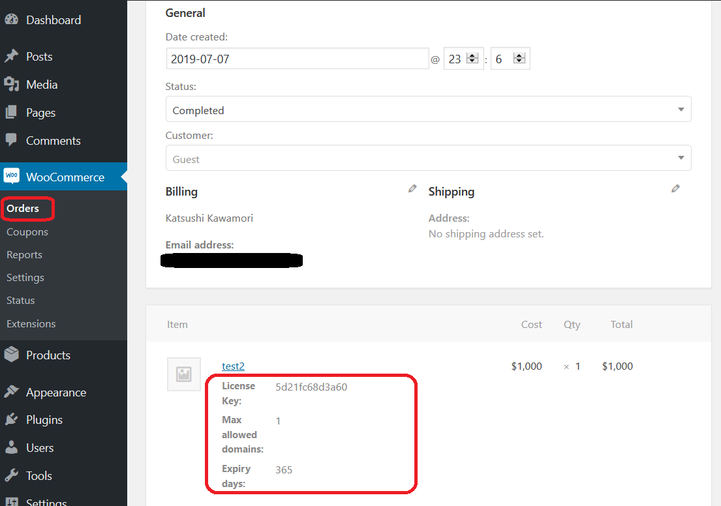Click the Item column header
The height and width of the screenshot is (506, 721).
pos(177,325)
